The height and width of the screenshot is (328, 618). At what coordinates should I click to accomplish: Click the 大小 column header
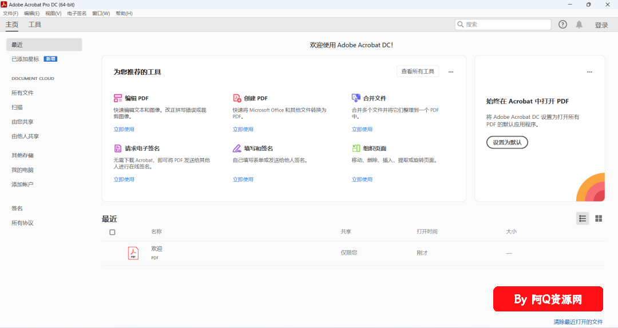click(x=511, y=231)
